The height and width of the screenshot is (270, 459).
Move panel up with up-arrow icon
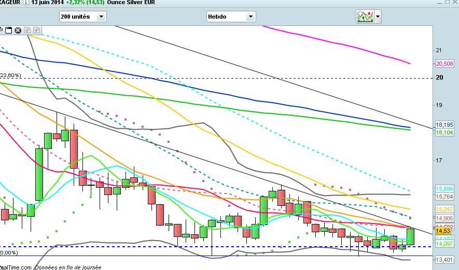pyautogui.click(x=36, y=30)
